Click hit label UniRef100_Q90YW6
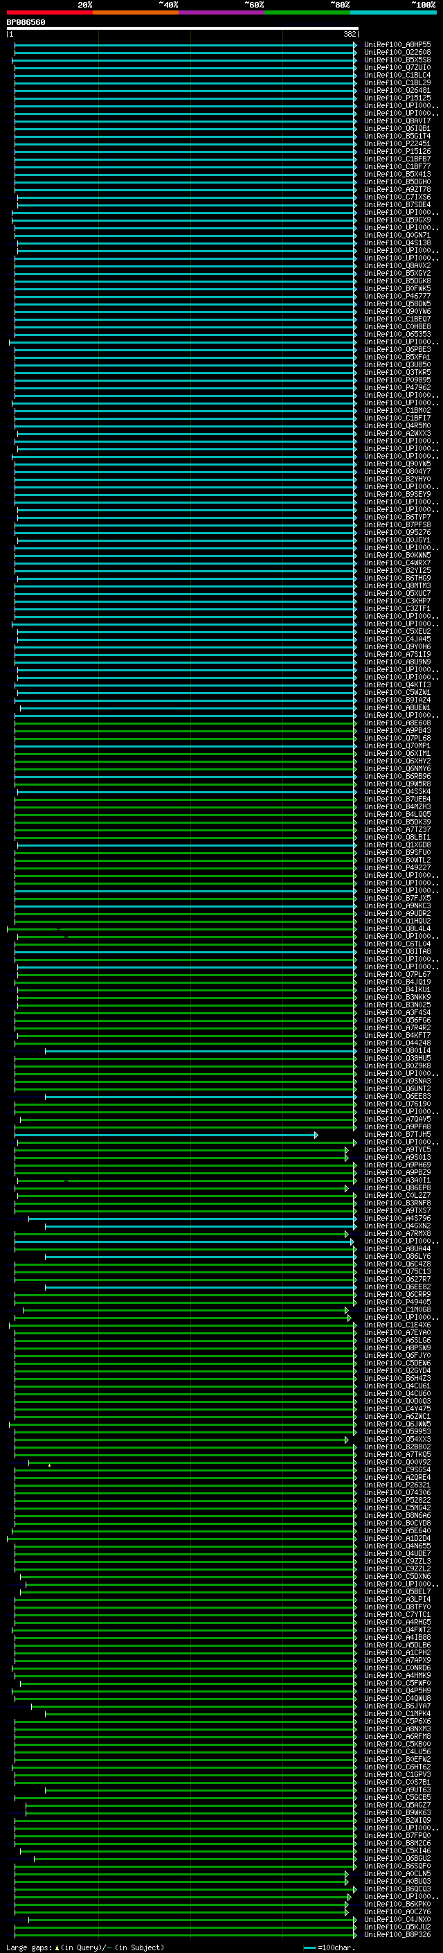The width and height of the screenshot is (443, 1953). [397, 312]
